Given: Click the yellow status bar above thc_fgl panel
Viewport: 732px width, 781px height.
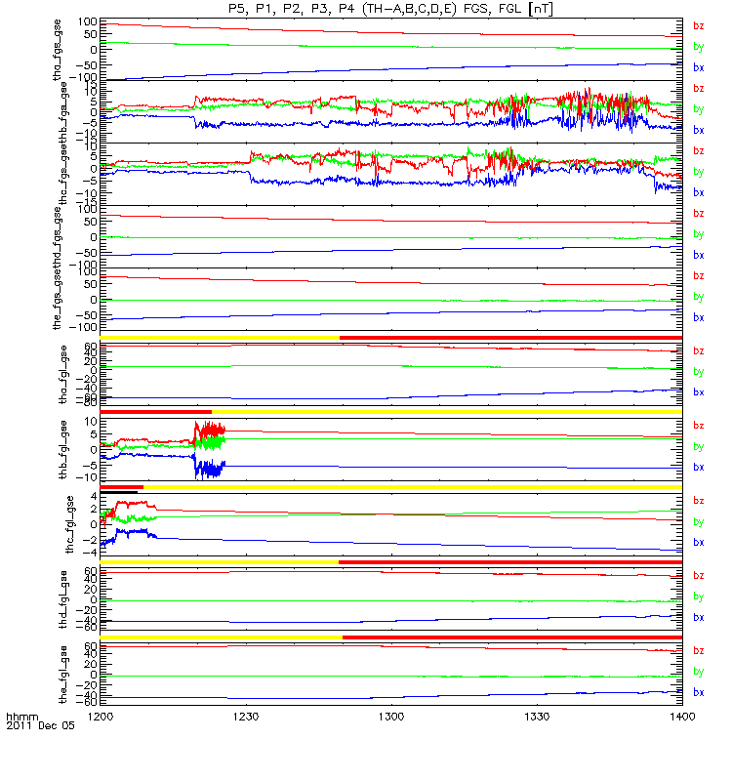Looking at the screenshot, I should pos(412,487).
